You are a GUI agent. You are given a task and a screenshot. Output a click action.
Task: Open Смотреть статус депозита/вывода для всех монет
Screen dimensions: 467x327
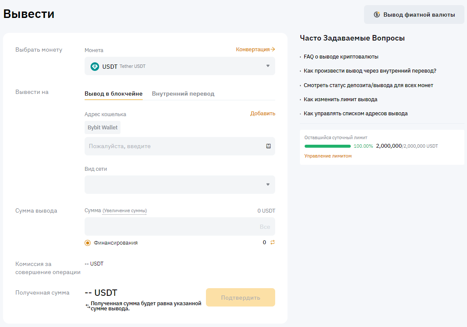[368, 85]
